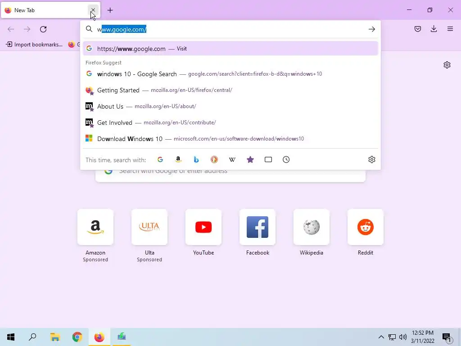Screen dimensions: 461x346
Task: Open the Firefox application menu
Action: pyautogui.click(x=450, y=29)
